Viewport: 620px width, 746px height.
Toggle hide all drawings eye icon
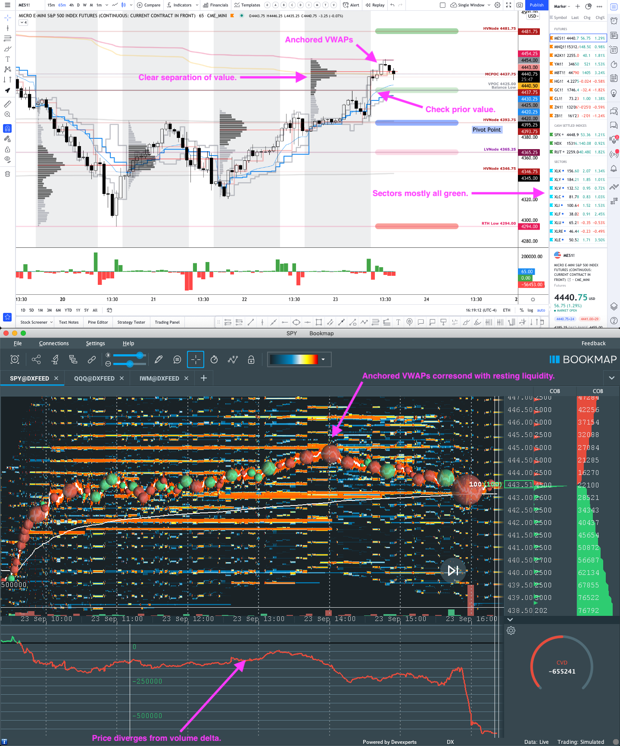tap(7, 159)
